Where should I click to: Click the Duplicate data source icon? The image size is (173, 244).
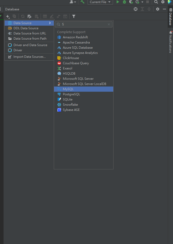tap(14, 16)
